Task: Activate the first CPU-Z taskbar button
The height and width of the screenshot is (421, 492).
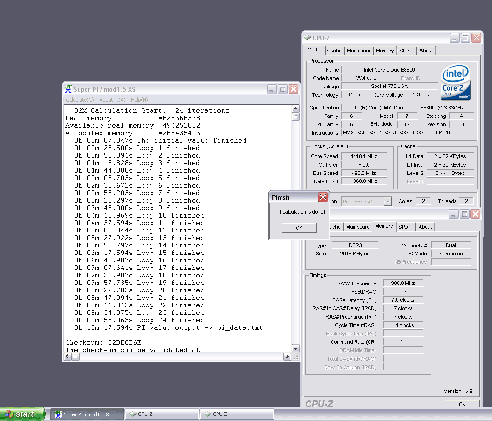Action: pyautogui.click(x=162, y=414)
